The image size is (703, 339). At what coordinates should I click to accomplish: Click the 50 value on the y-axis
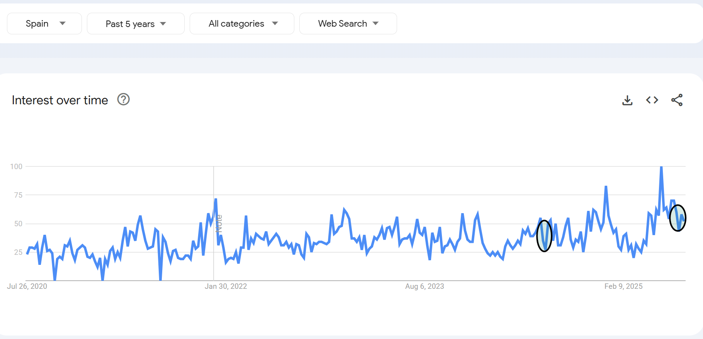pos(18,224)
